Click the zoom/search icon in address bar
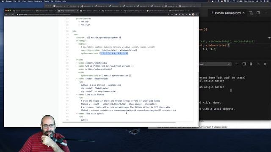 169,14
